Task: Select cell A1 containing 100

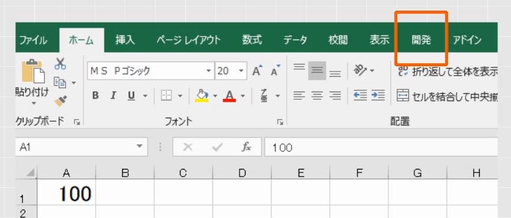Action: click(67, 192)
